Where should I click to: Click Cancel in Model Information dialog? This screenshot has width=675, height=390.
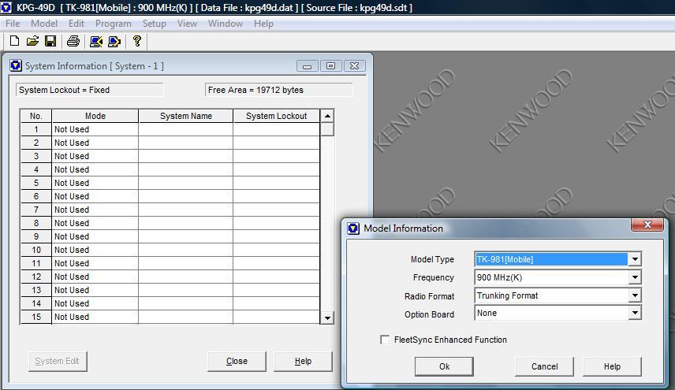click(545, 366)
